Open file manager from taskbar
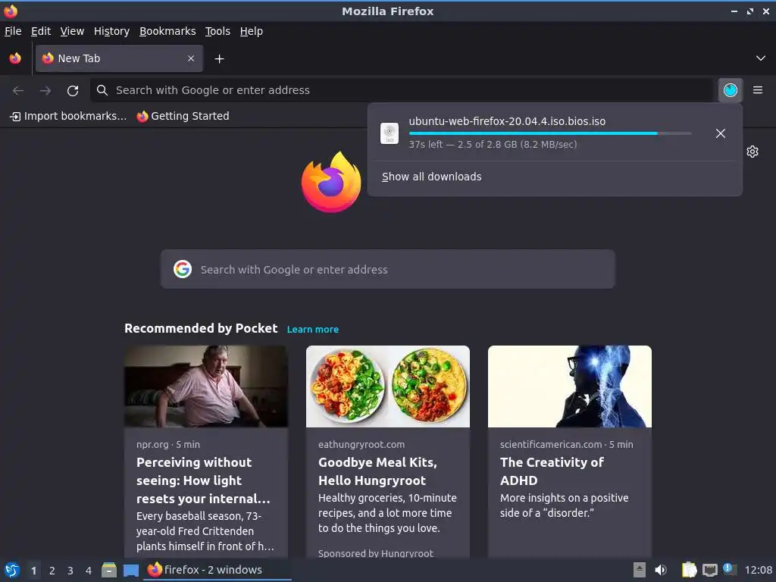Viewport: 776px width, 582px height. pyautogui.click(x=109, y=570)
